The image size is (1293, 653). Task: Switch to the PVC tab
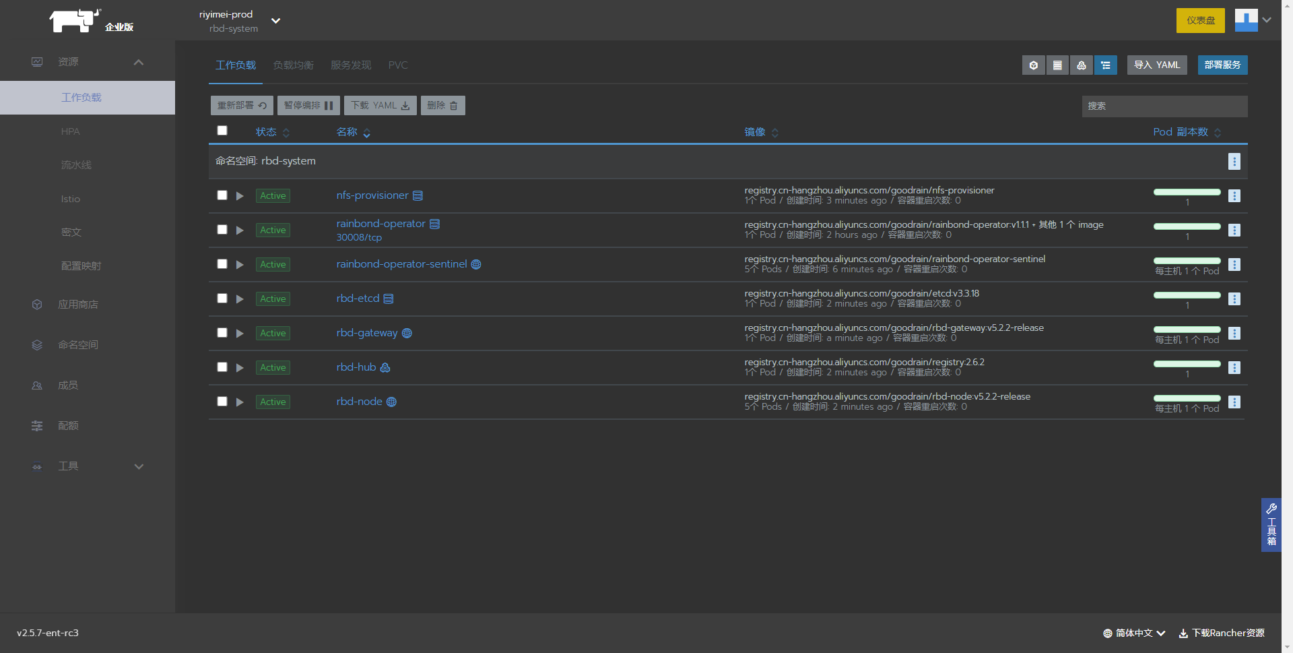click(x=398, y=65)
